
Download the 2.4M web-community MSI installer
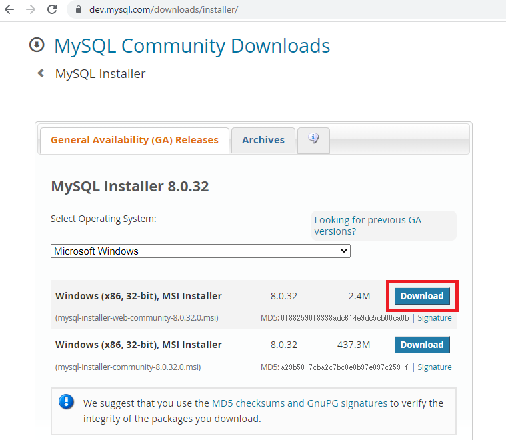pos(422,296)
